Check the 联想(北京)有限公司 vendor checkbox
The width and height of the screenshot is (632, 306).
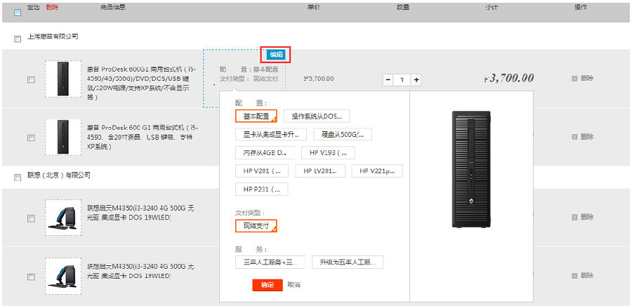[17, 178]
